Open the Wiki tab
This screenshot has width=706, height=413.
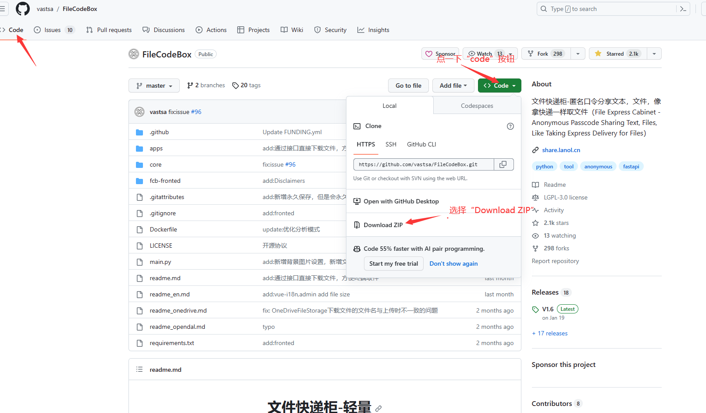pyautogui.click(x=292, y=30)
